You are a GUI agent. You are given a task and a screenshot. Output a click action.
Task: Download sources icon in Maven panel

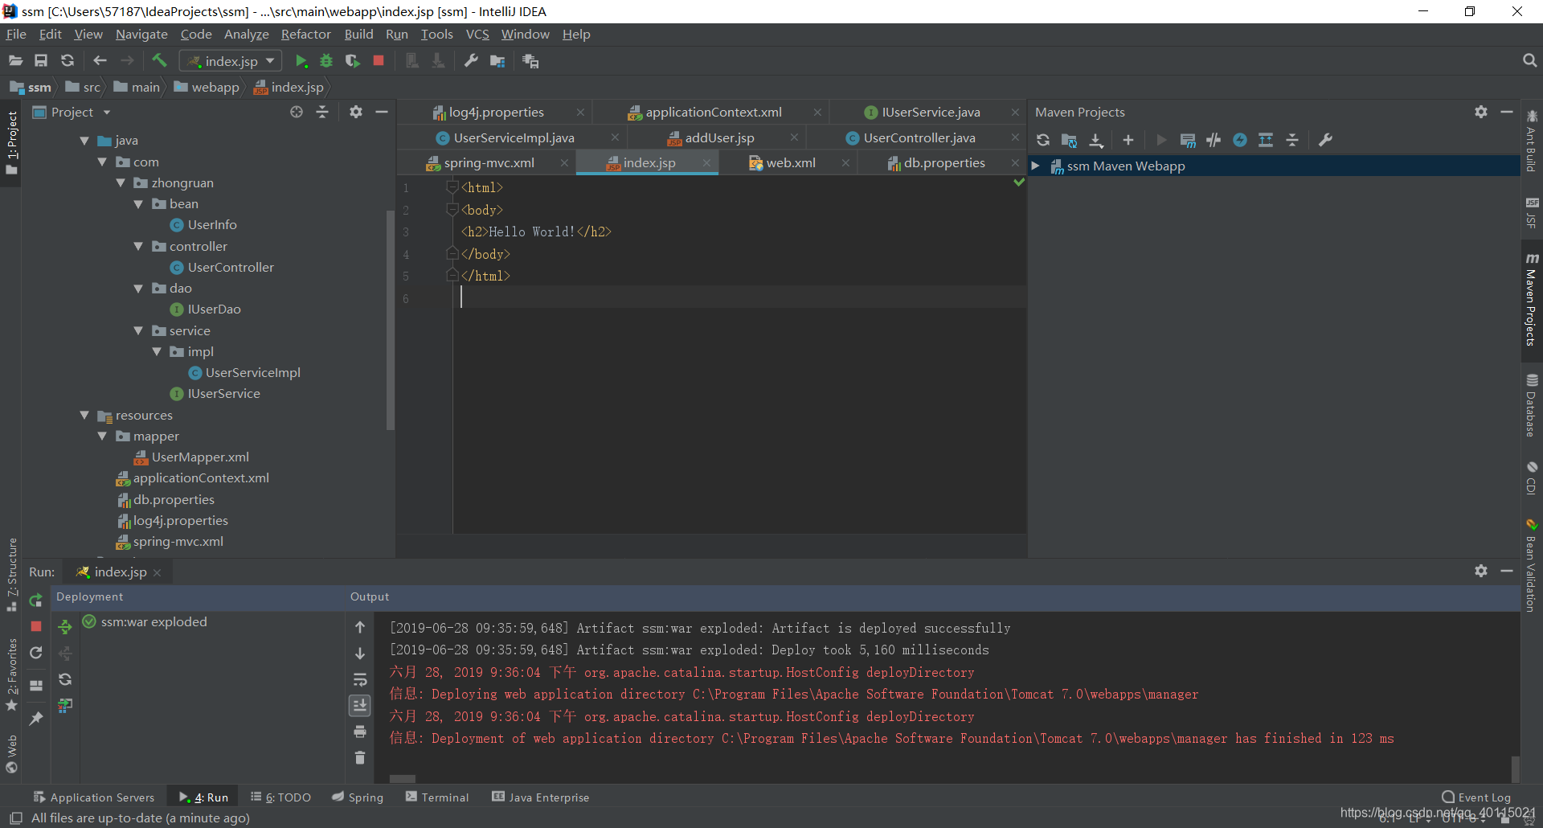[1096, 141]
